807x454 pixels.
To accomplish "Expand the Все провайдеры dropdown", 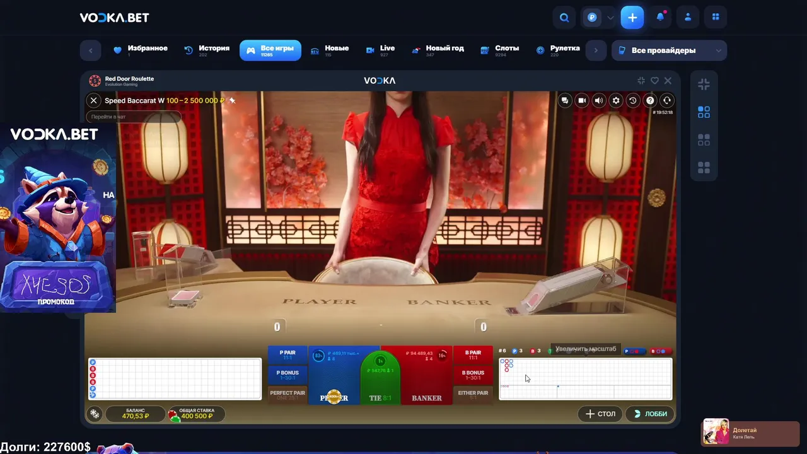I will (669, 50).
